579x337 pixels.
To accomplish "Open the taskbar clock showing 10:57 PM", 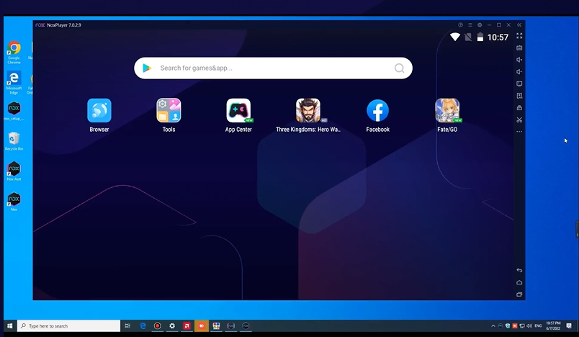I will [553, 325].
